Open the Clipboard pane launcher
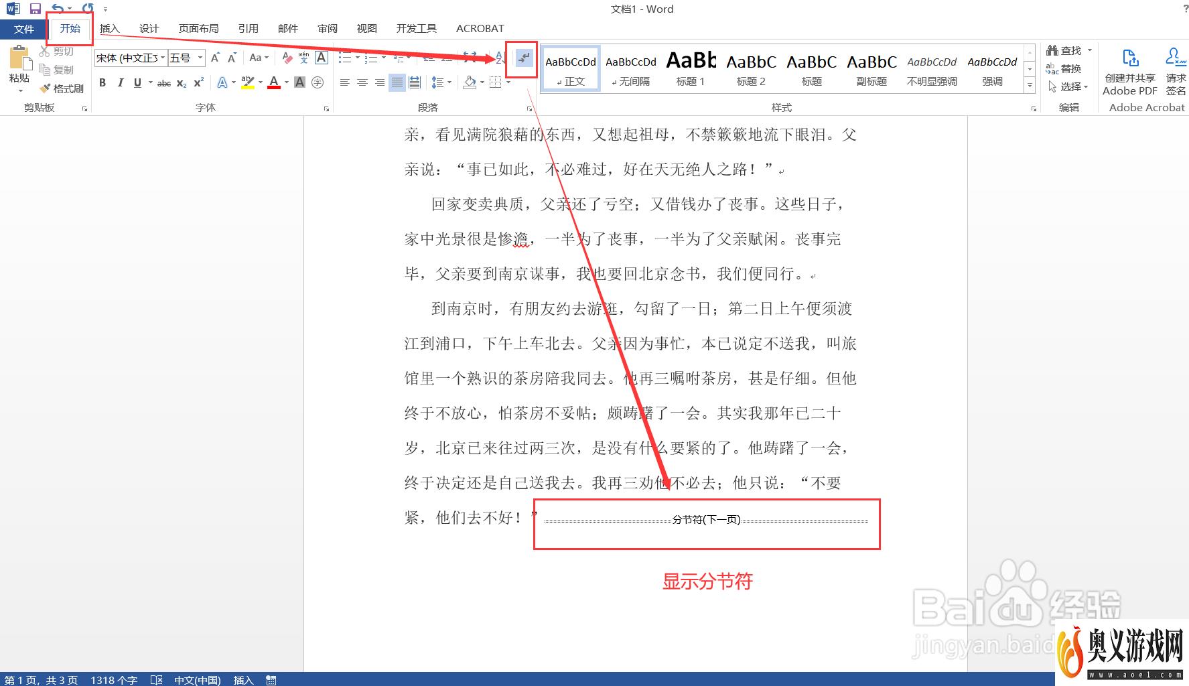This screenshot has height=686, width=1189. [85, 109]
